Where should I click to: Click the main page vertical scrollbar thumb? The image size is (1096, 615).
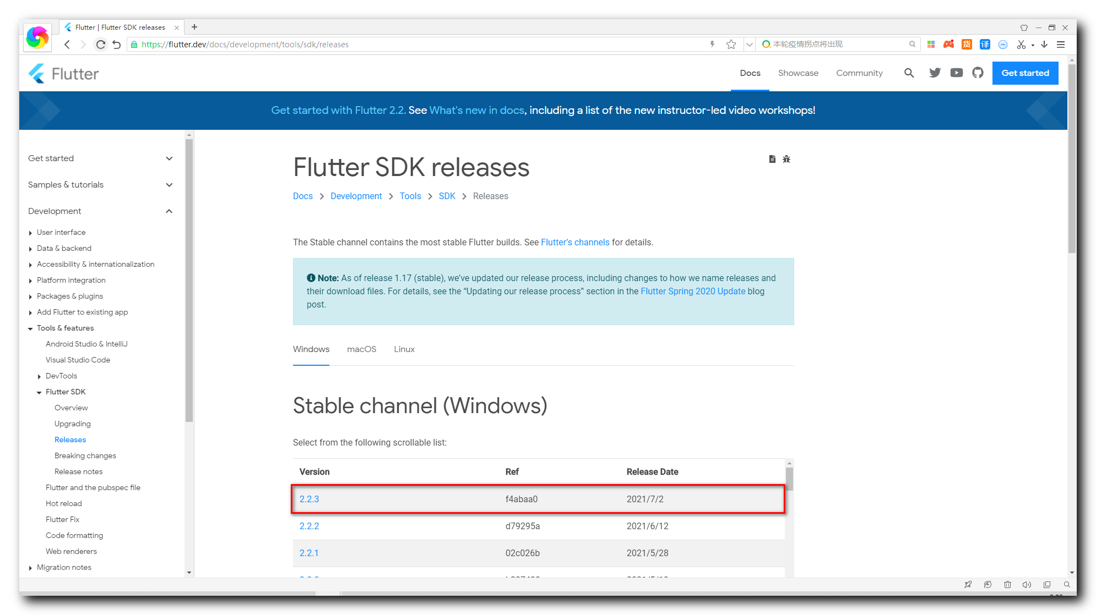coord(1072,158)
